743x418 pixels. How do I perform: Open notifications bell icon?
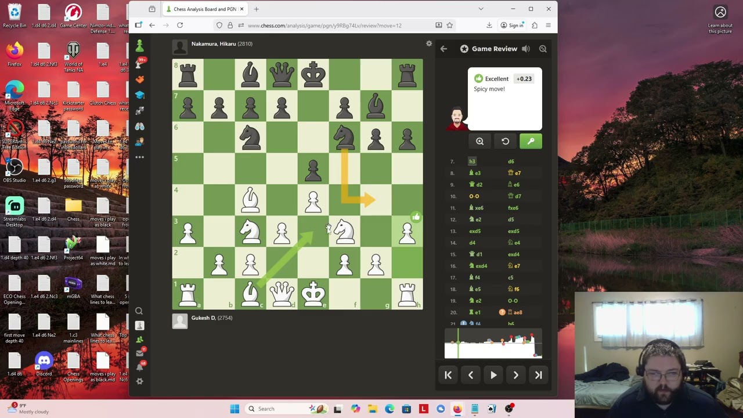(139, 366)
